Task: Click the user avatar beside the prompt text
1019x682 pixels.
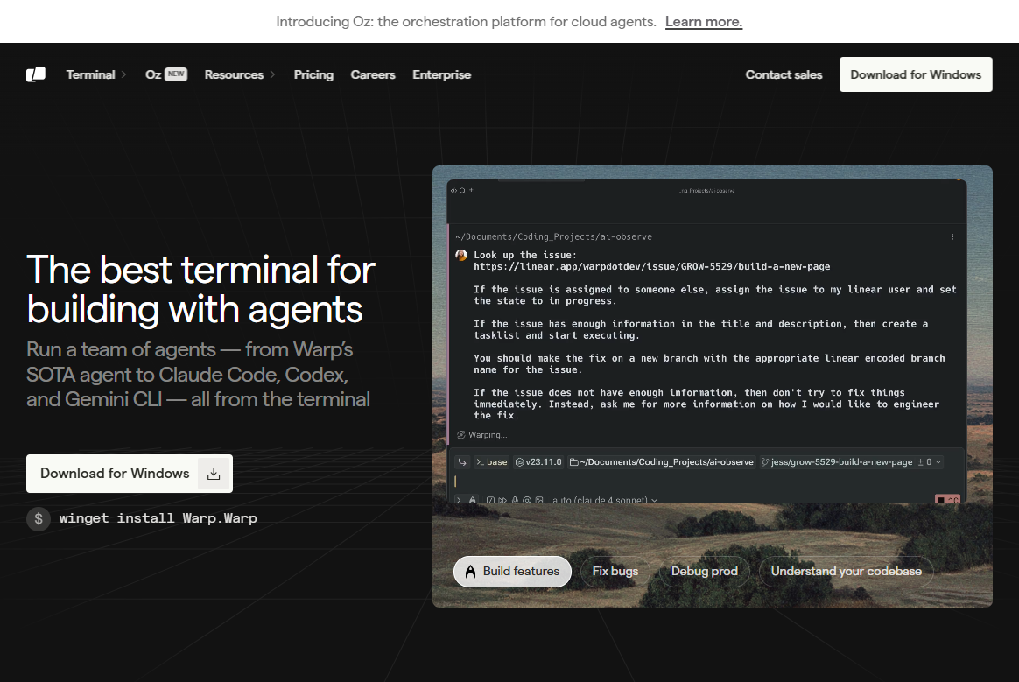Action: click(x=461, y=255)
